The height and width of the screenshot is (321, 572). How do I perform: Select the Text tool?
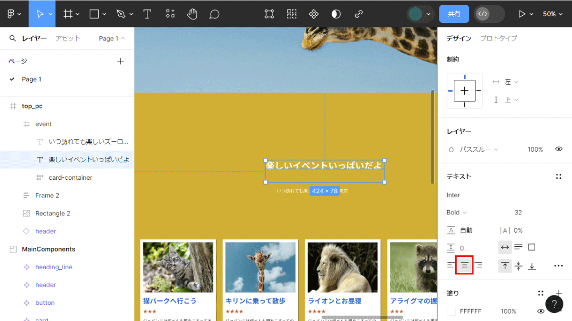tap(147, 14)
